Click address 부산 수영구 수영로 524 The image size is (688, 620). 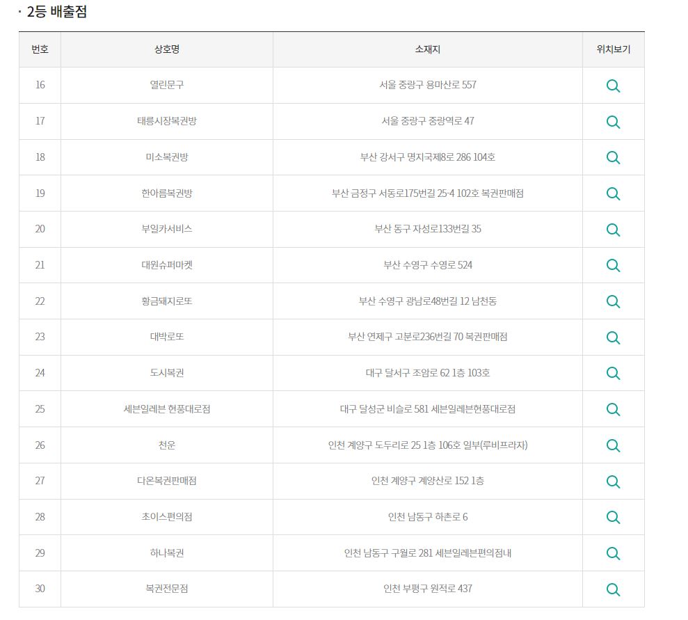[x=428, y=265]
